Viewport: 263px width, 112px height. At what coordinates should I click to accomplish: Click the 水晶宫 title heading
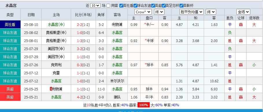click(x=11, y=6)
